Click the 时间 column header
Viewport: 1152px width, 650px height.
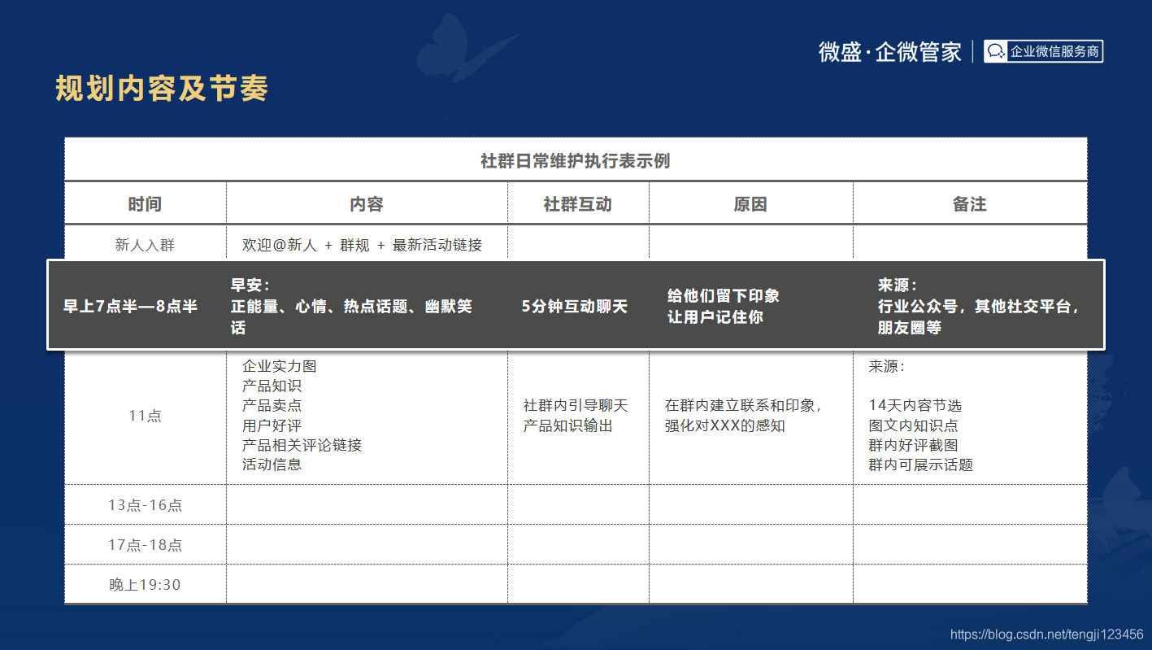tap(145, 203)
